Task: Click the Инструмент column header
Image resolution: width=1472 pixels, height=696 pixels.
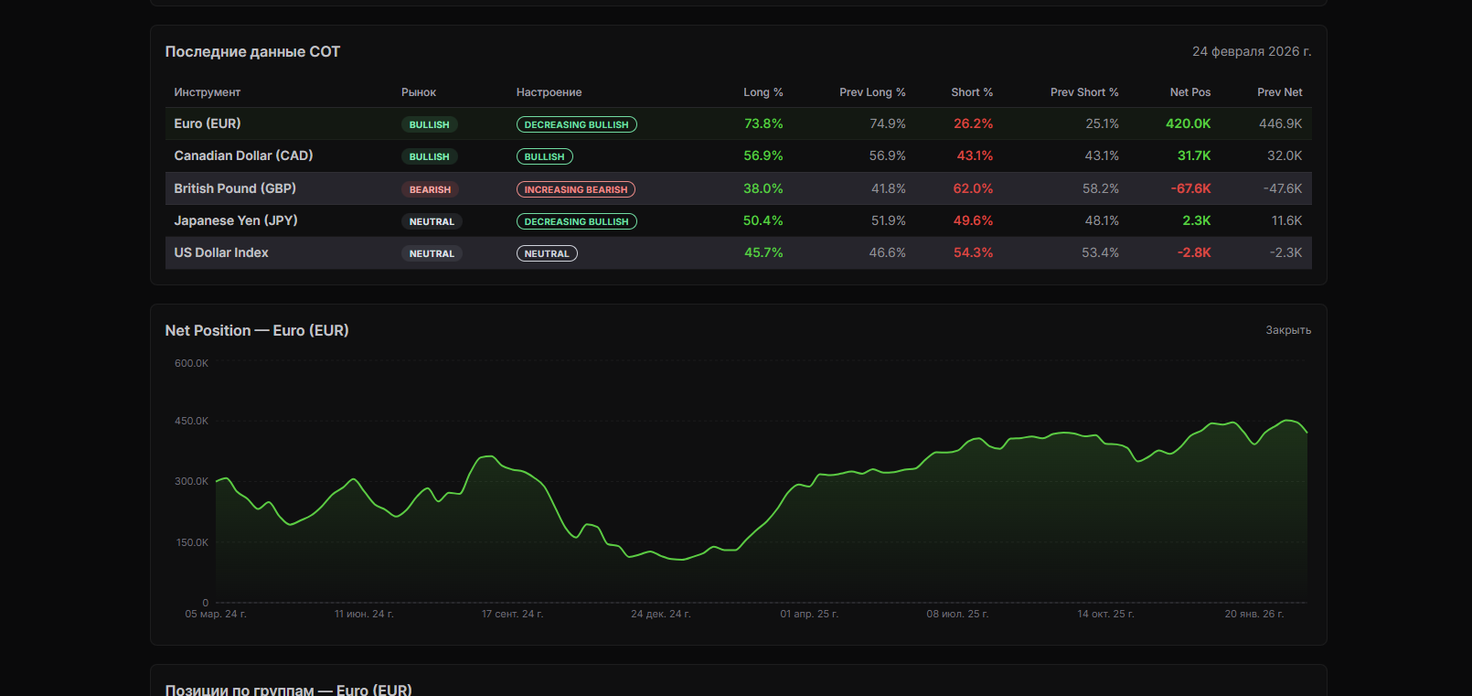Action: [208, 92]
